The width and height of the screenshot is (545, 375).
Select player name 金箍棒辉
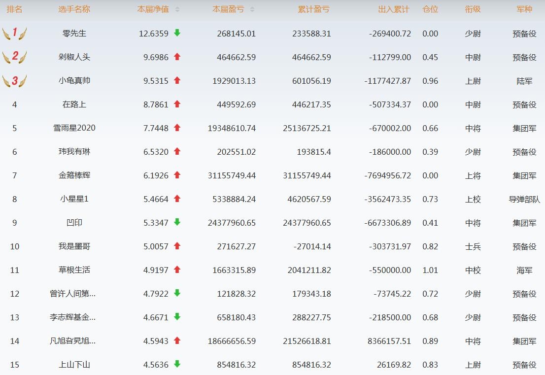74,175
